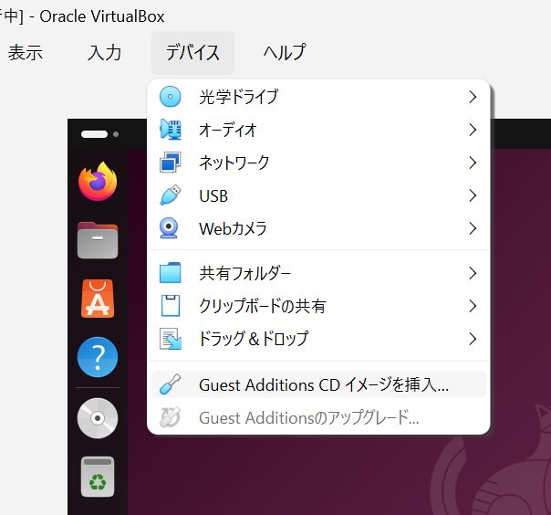Click the clipboard sharing icon
551x515 pixels.
(x=171, y=306)
